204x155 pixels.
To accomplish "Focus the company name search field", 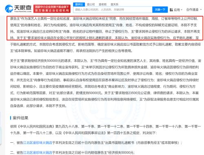I will 113,10.
